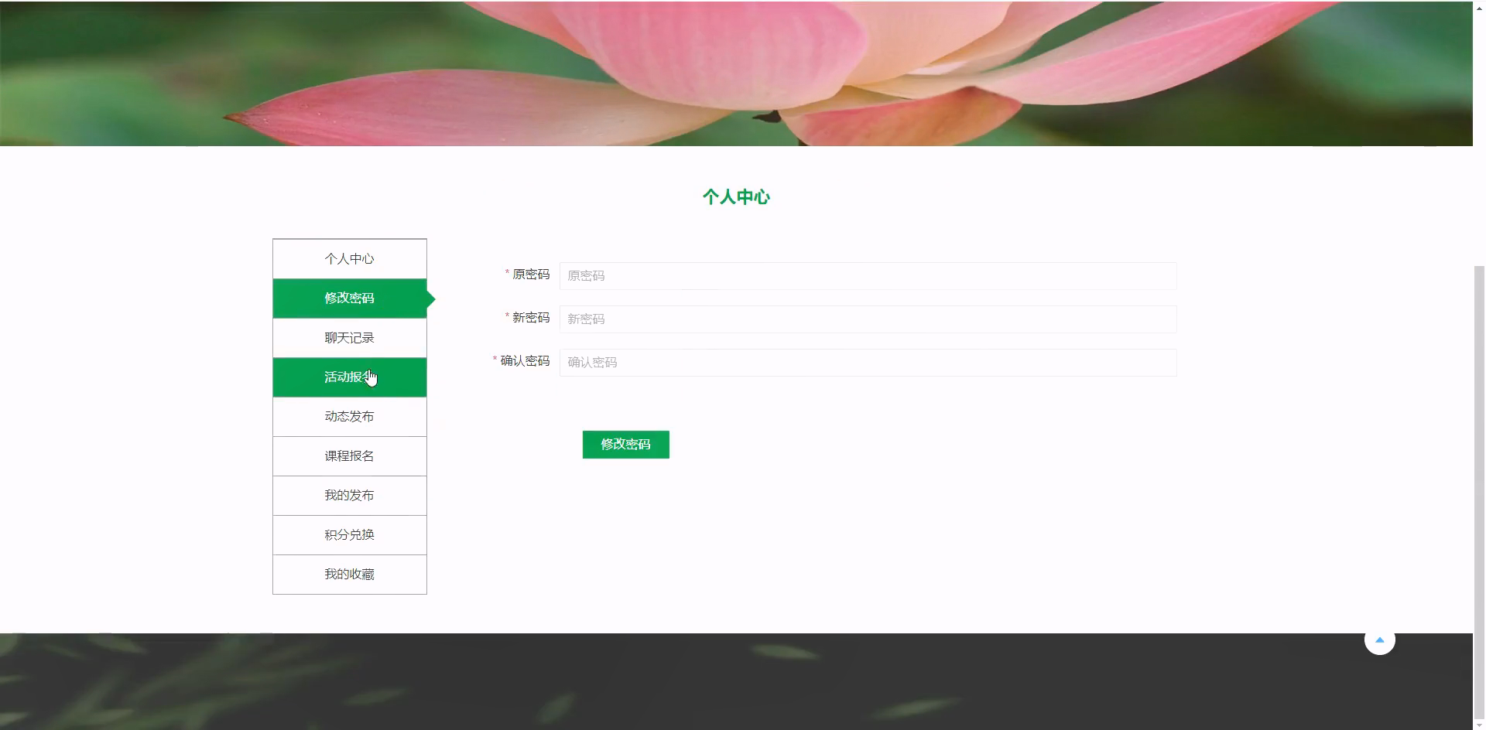Click the scrollbar down arrow

(1479, 725)
